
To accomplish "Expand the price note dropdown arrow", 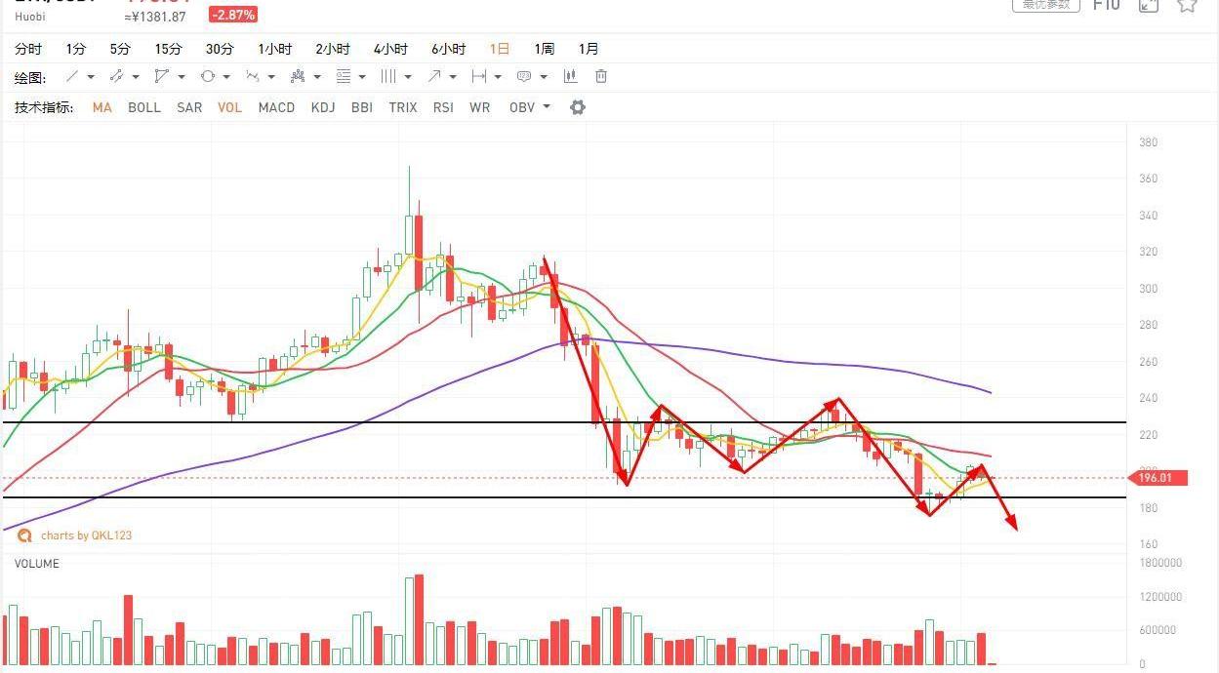I will (544, 77).
